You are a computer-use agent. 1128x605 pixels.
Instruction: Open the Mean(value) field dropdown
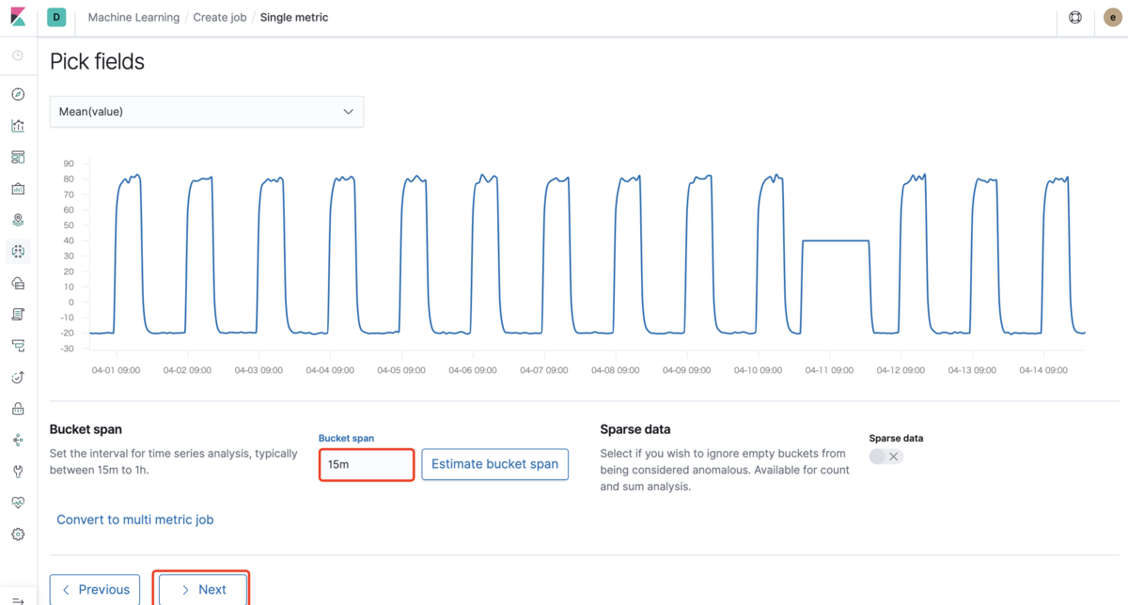coord(207,112)
